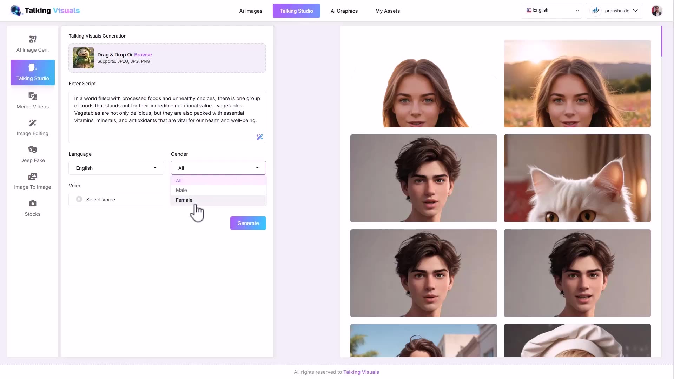This screenshot has height=379, width=674.
Task: Click the Talking Visuals logo
Action: coord(45,11)
